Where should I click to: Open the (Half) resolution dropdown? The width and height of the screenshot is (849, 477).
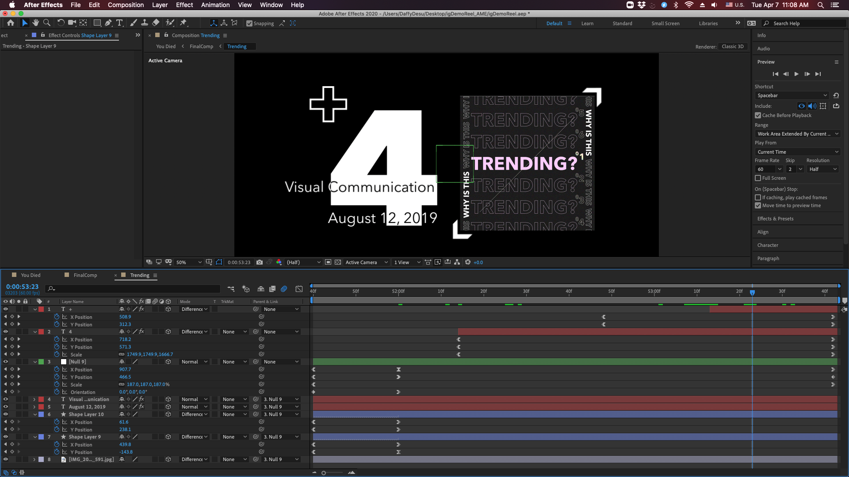tap(303, 262)
